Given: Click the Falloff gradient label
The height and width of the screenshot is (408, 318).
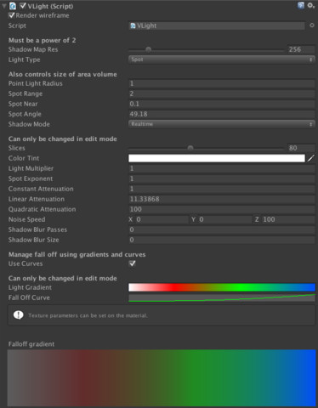Looking at the screenshot, I should [x=31, y=344].
